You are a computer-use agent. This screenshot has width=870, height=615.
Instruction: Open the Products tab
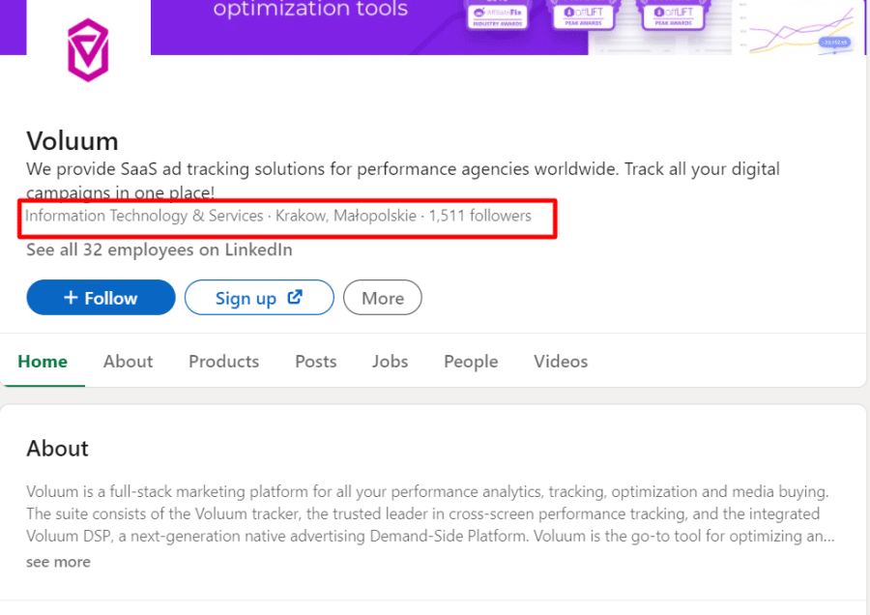(224, 362)
